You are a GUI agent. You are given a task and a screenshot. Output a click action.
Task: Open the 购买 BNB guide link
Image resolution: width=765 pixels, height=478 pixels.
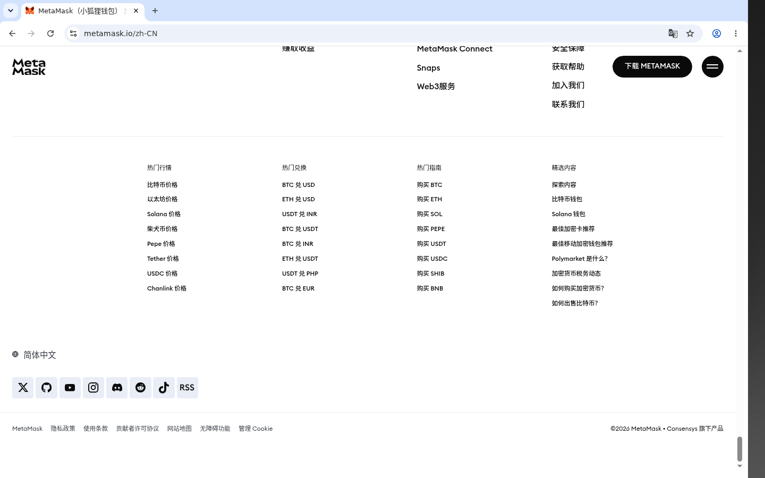click(x=430, y=288)
